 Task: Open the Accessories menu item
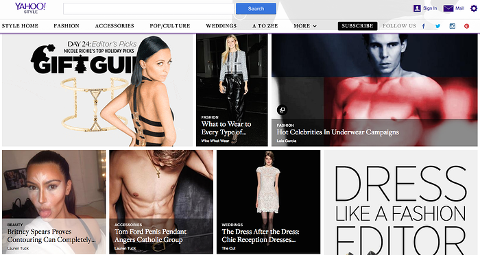click(115, 26)
